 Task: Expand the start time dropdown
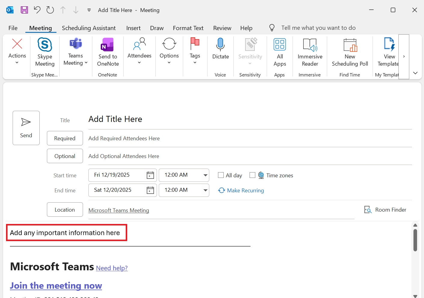pyautogui.click(x=205, y=175)
